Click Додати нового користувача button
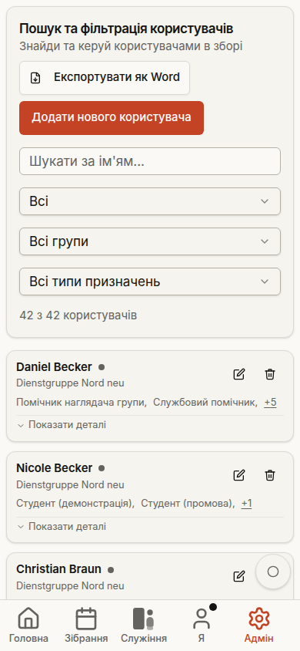300x651 pixels. click(112, 117)
